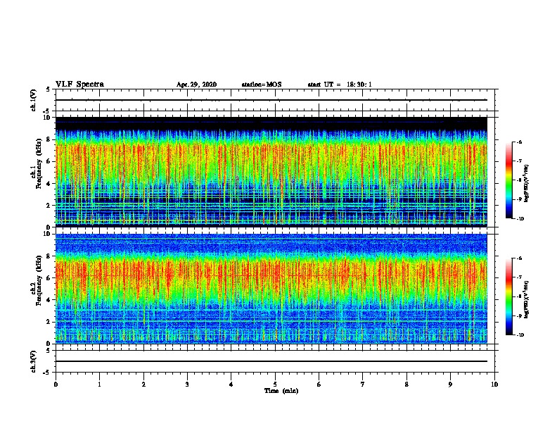The height and width of the screenshot is (431, 557).
Task: Click the 'start UT = 18:30: 1' text
Action: coord(340,85)
